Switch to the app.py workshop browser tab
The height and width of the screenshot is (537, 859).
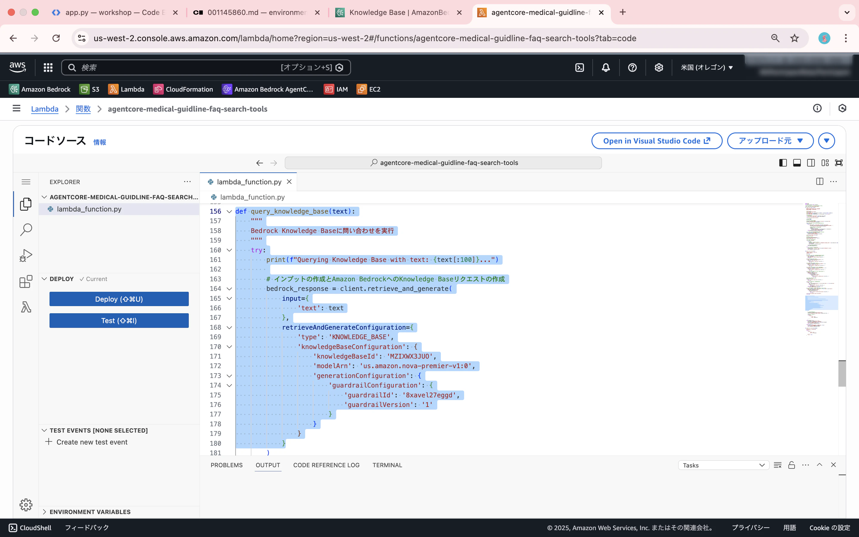(115, 13)
